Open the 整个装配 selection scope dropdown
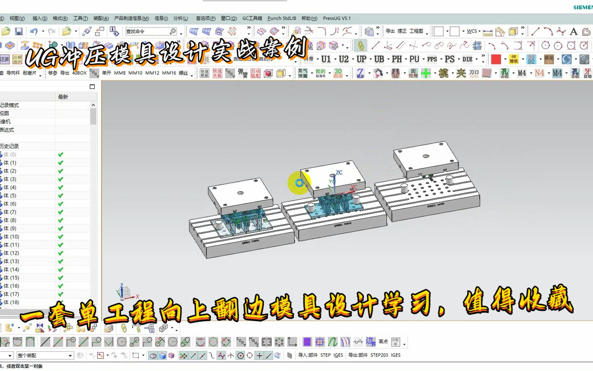The image size is (593, 371). pyautogui.click(x=70, y=355)
